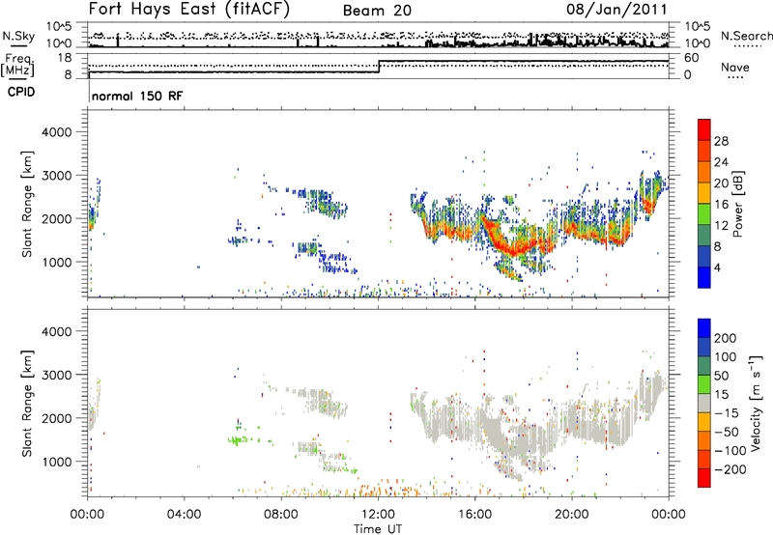Screen dimensions: 773x535
Task: Click the 'normal 150 RF' text
Action: click(x=136, y=96)
